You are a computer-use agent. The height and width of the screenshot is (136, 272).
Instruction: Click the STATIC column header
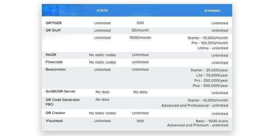click(103, 11)
